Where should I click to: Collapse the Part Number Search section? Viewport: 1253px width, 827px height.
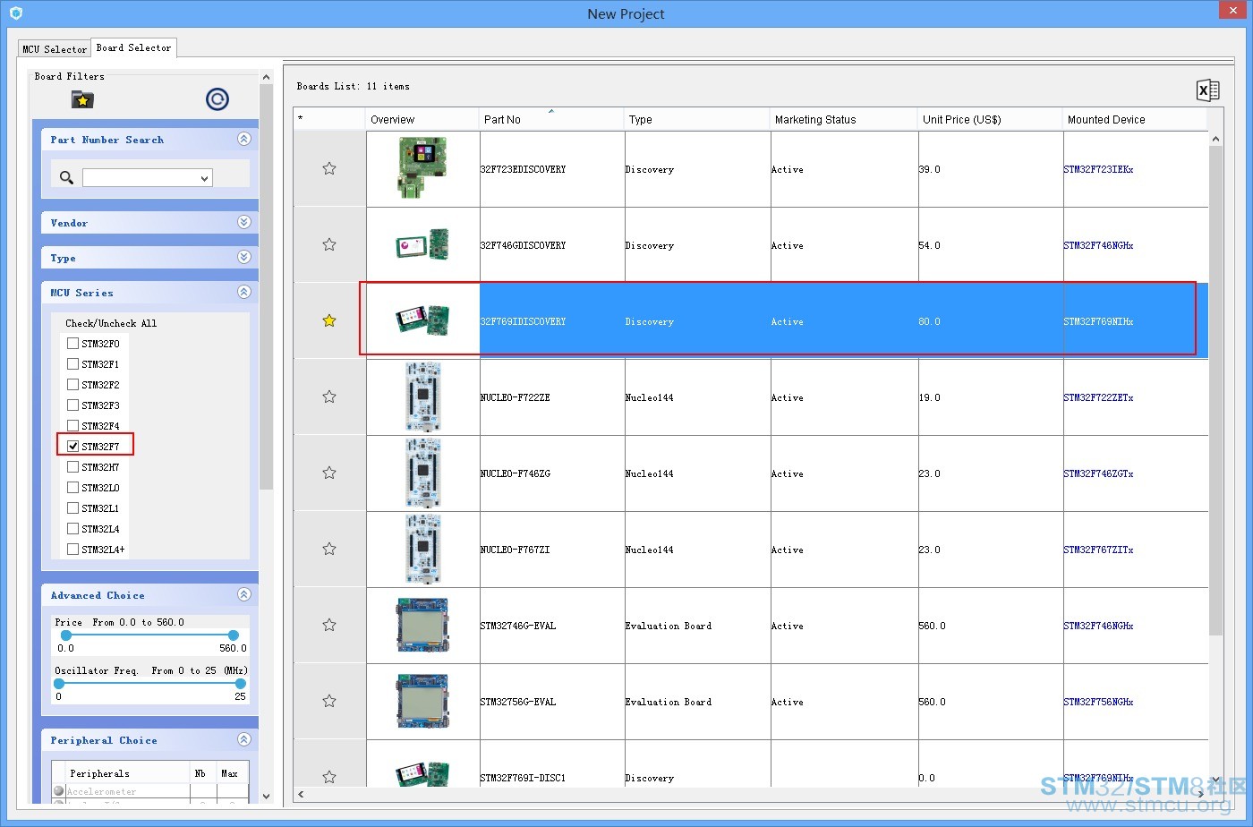(243, 139)
